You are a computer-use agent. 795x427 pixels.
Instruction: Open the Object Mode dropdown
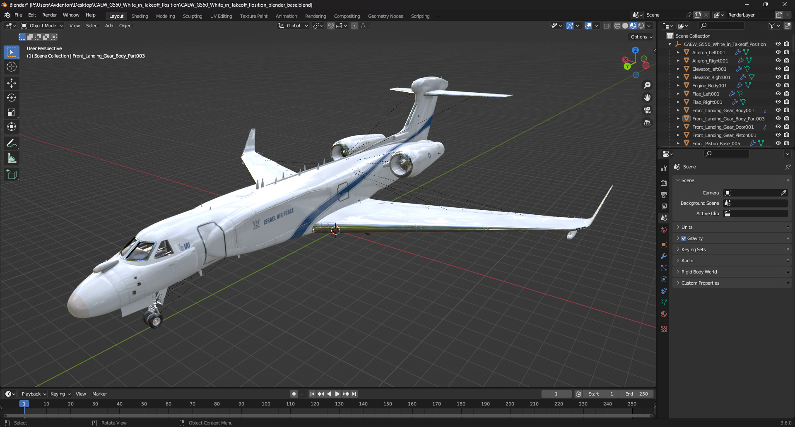point(42,26)
